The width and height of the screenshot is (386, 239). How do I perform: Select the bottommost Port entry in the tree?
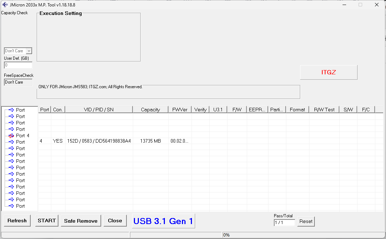[20, 206]
